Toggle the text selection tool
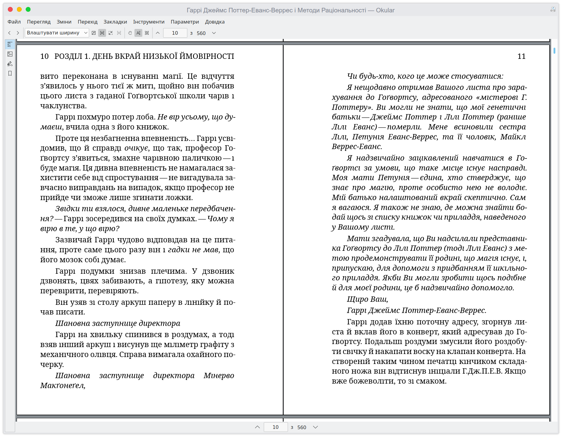The width and height of the screenshot is (562, 437). pos(138,33)
